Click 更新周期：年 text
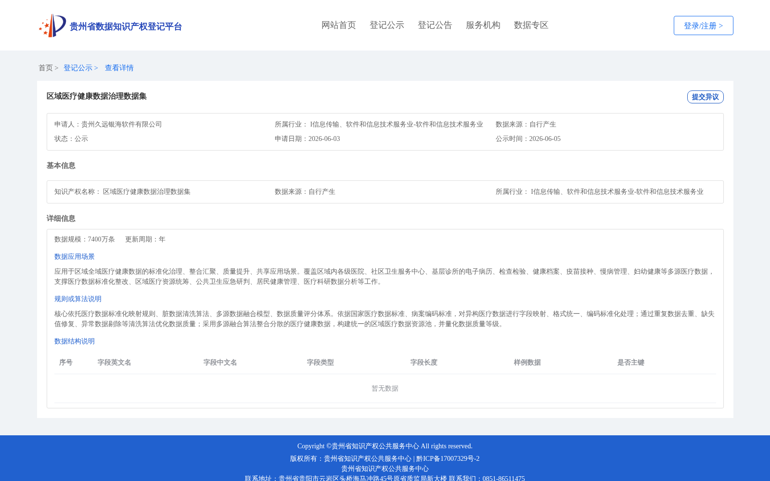The height and width of the screenshot is (481, 770). [x=145, y=239]
